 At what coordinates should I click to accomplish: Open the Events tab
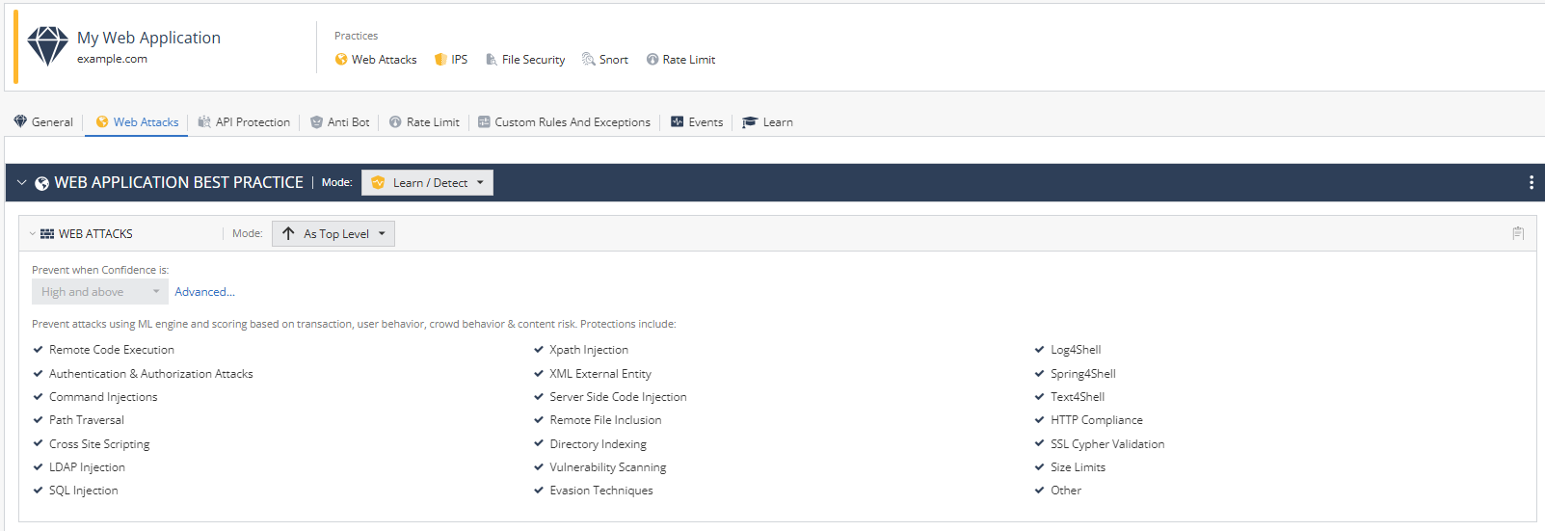(x=697, y=122)
